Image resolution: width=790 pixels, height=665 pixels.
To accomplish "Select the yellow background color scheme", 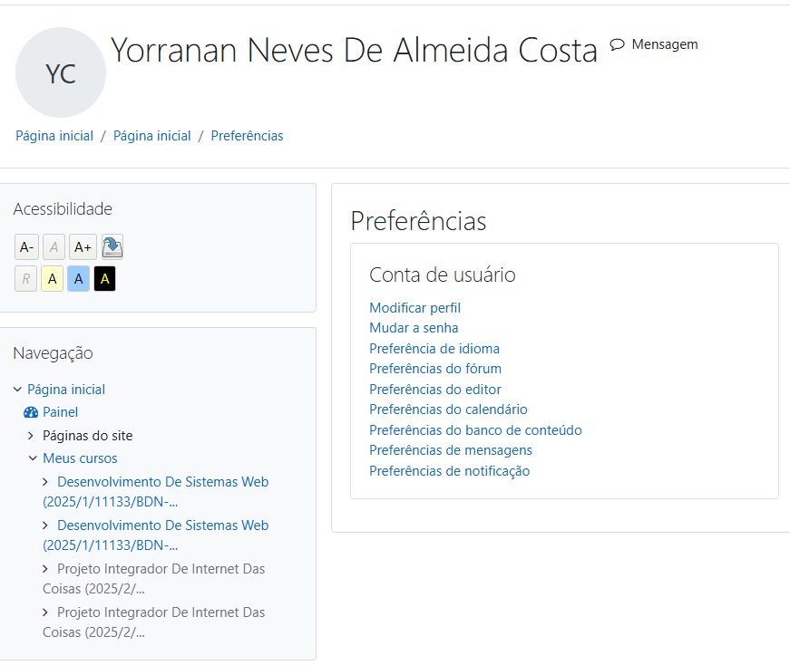I will point(52,279).
